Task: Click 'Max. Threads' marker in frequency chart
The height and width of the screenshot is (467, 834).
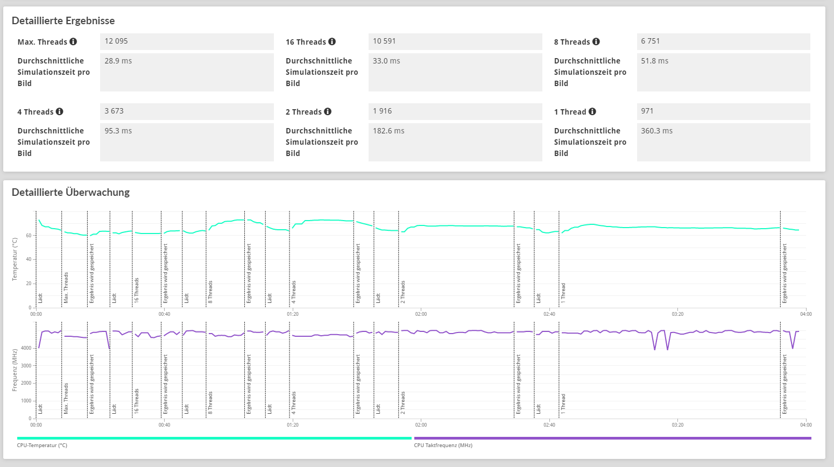Action: [x=66, y=398]
